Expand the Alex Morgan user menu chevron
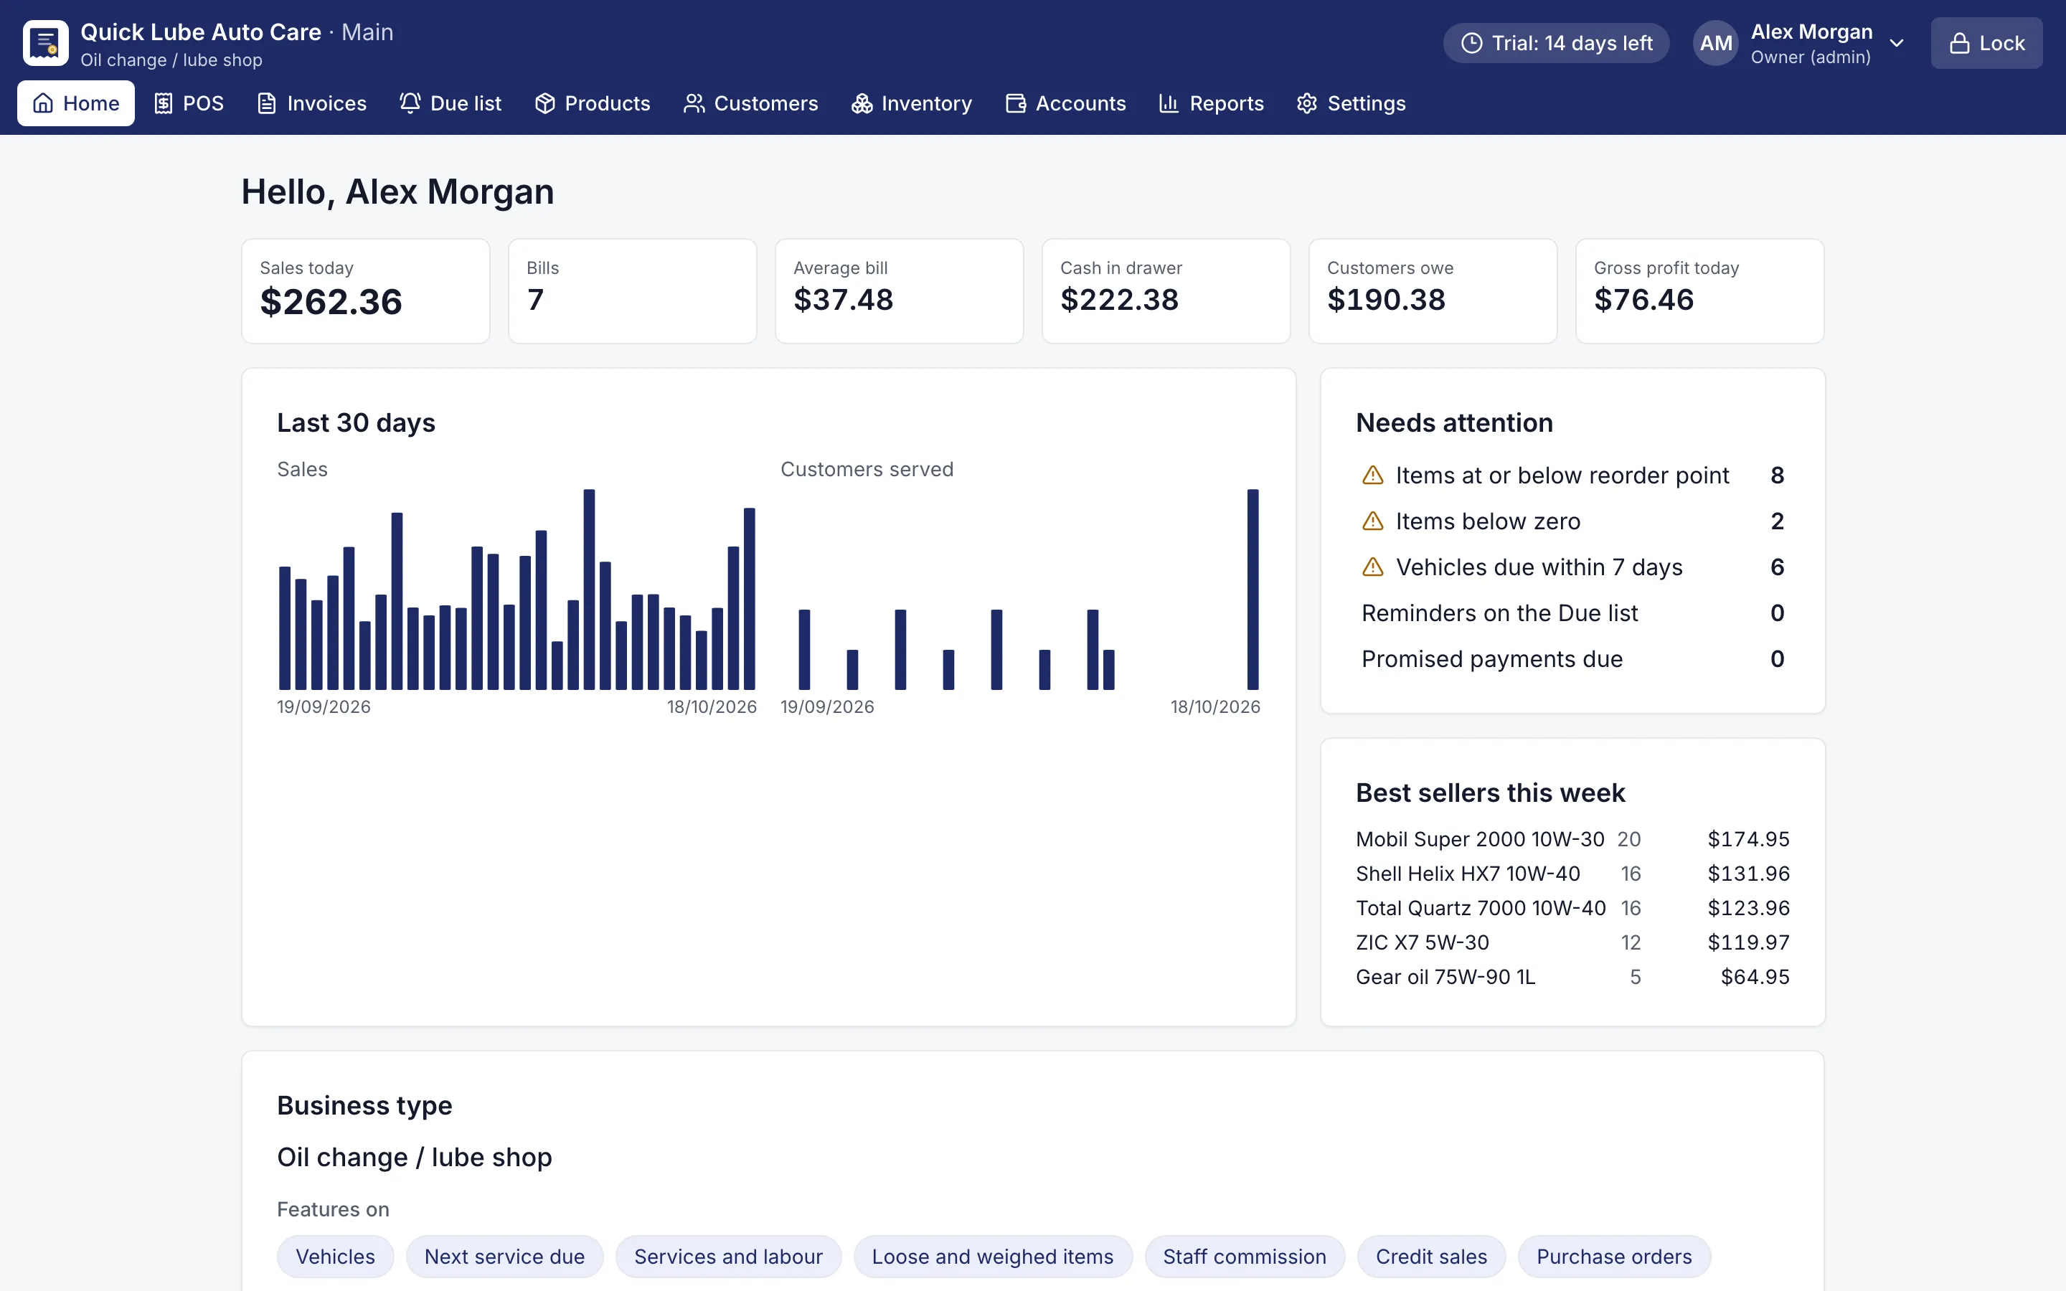Screen dimensions: 2066x1291 pyautogui.click(x=1897, y=43)
